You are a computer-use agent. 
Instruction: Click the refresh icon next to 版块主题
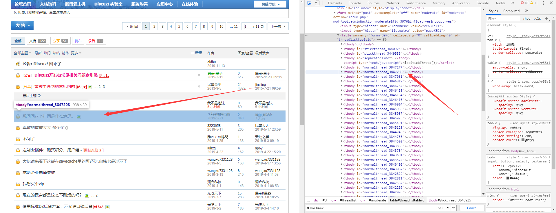[39, 96]
